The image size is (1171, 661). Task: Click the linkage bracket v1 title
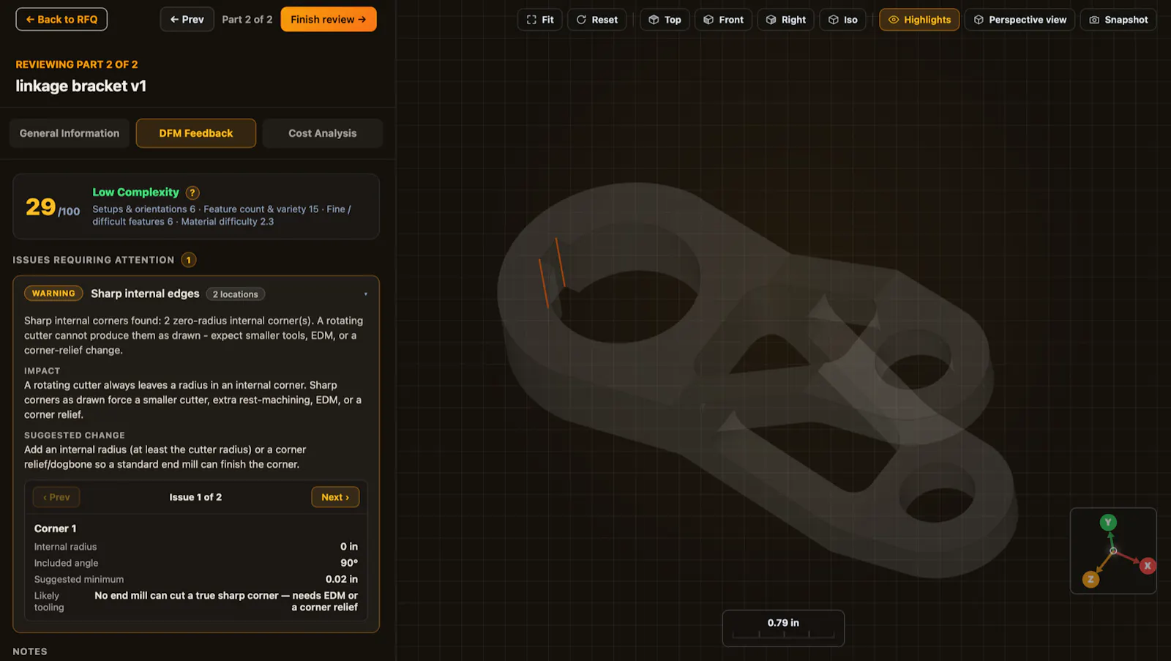click(81, 86)
